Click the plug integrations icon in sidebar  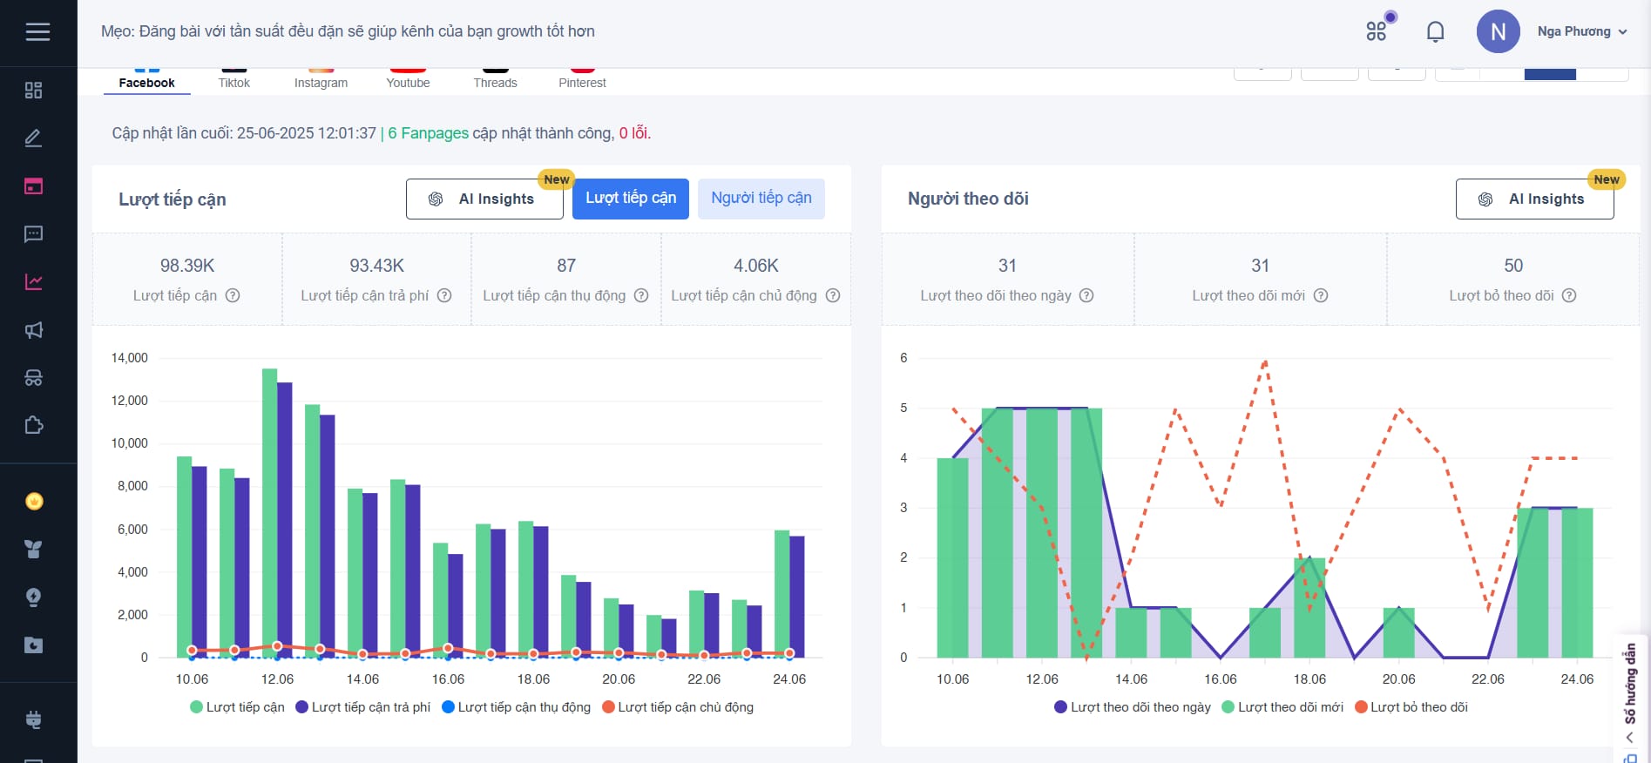tap(34, 720)
